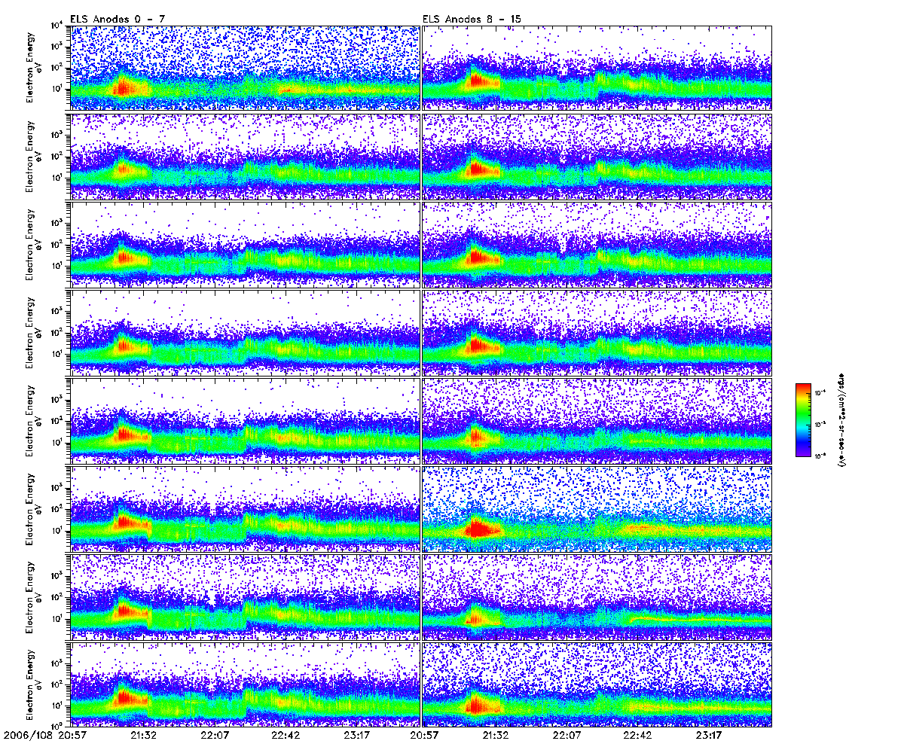This screenshot has height=753, width=904.
Task: Click the 21:32 time tick under Anodes 0-7 column
Action: pos(143,734)
